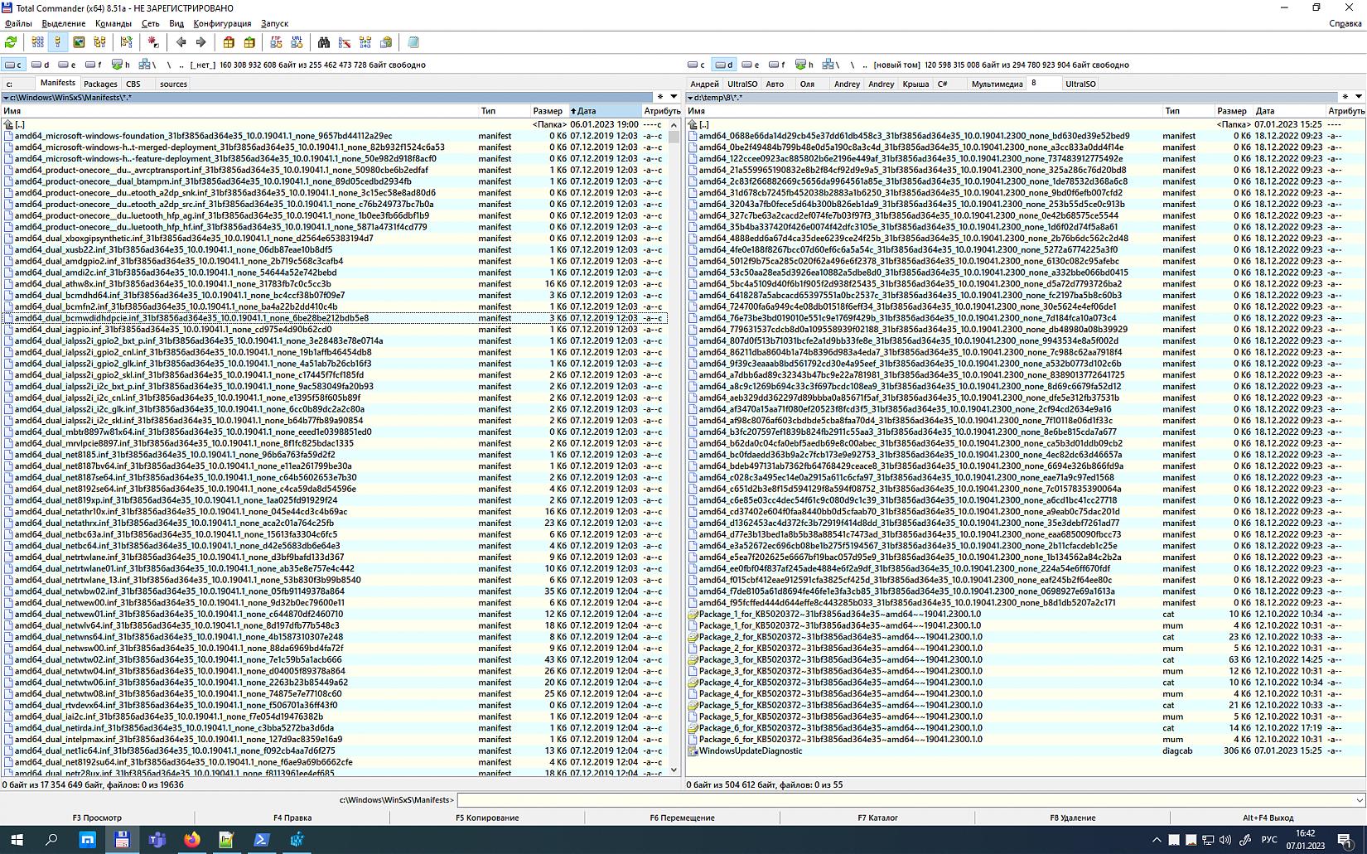Click the Refresh (reread source) toolbar icon
1367x854 pixels.
(11, 42)
